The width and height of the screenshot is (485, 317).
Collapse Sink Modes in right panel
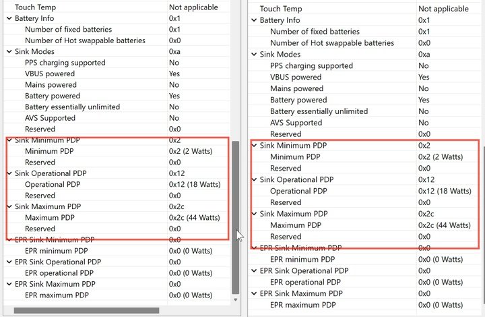(x=254, y=54)
